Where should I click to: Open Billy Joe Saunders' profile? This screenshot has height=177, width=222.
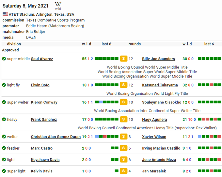click(158, 59)
